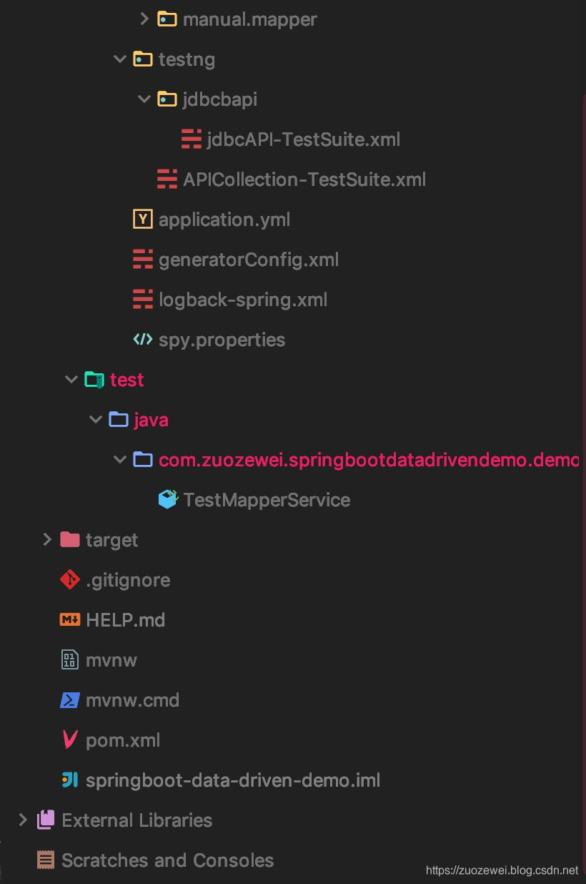Screen dimensions: 586x884
Task: Select red java folder label
Action: pos(152,421)
